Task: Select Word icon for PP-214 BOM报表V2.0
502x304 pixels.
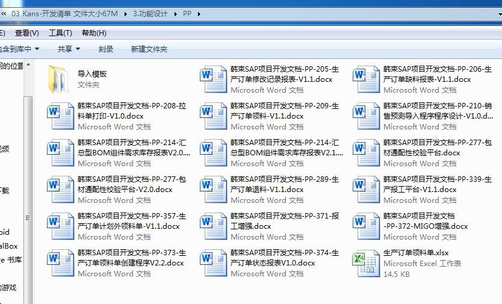Action: pyautogui.click(x=61, y=153)
